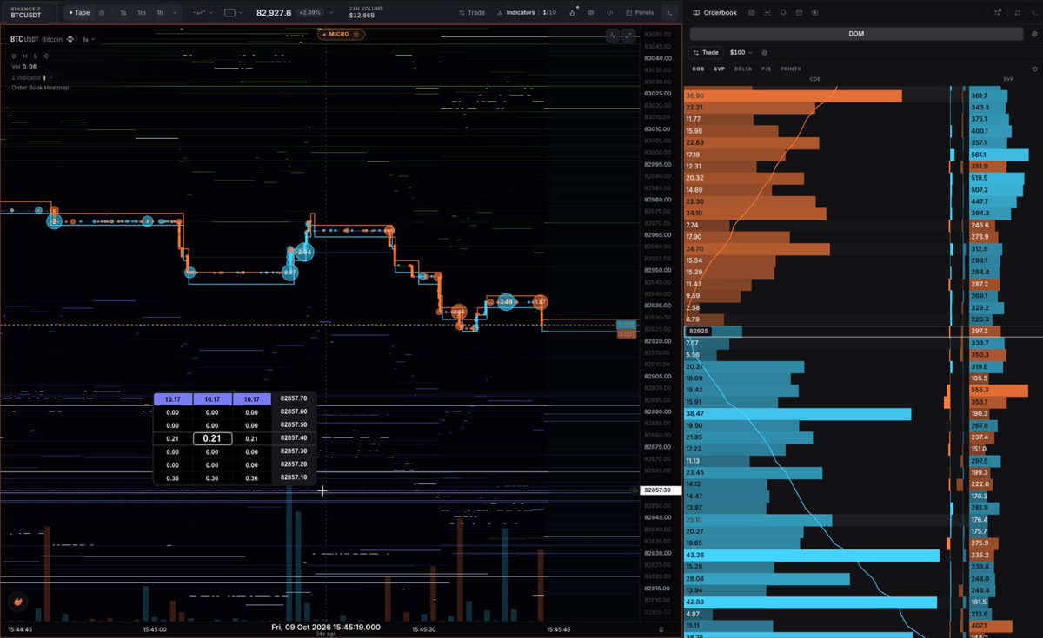Toggle the P/S column
This screenshot has height=638, width=1043.
click(x=767, y=69)
